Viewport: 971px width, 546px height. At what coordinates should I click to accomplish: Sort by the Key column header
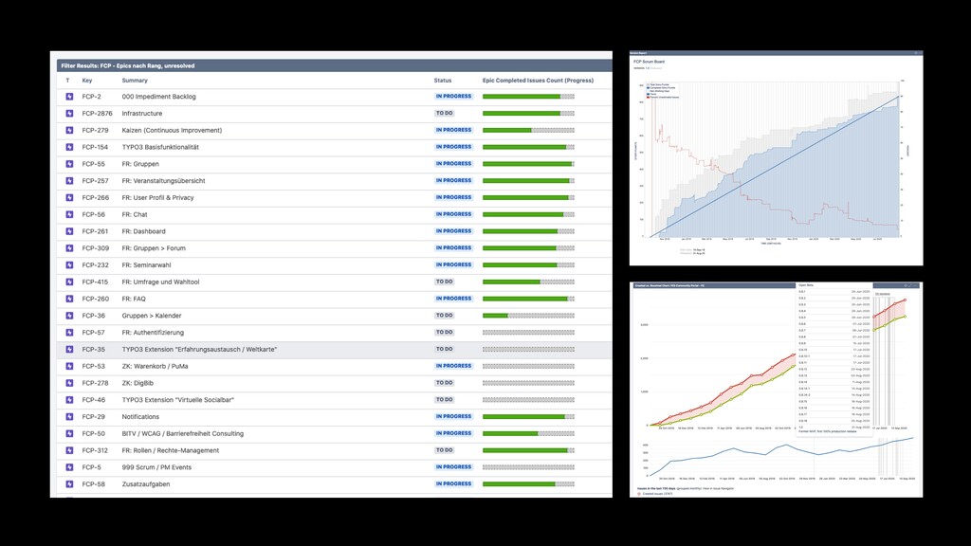[x=86, y=81]
